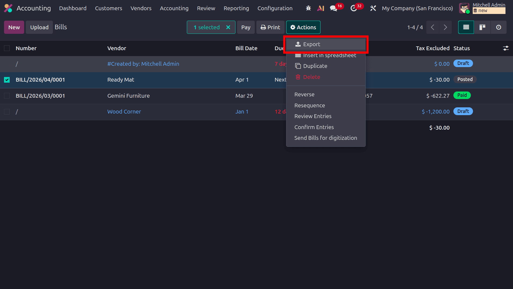
Task: Click the Upload button
Action: coord(39,27)
